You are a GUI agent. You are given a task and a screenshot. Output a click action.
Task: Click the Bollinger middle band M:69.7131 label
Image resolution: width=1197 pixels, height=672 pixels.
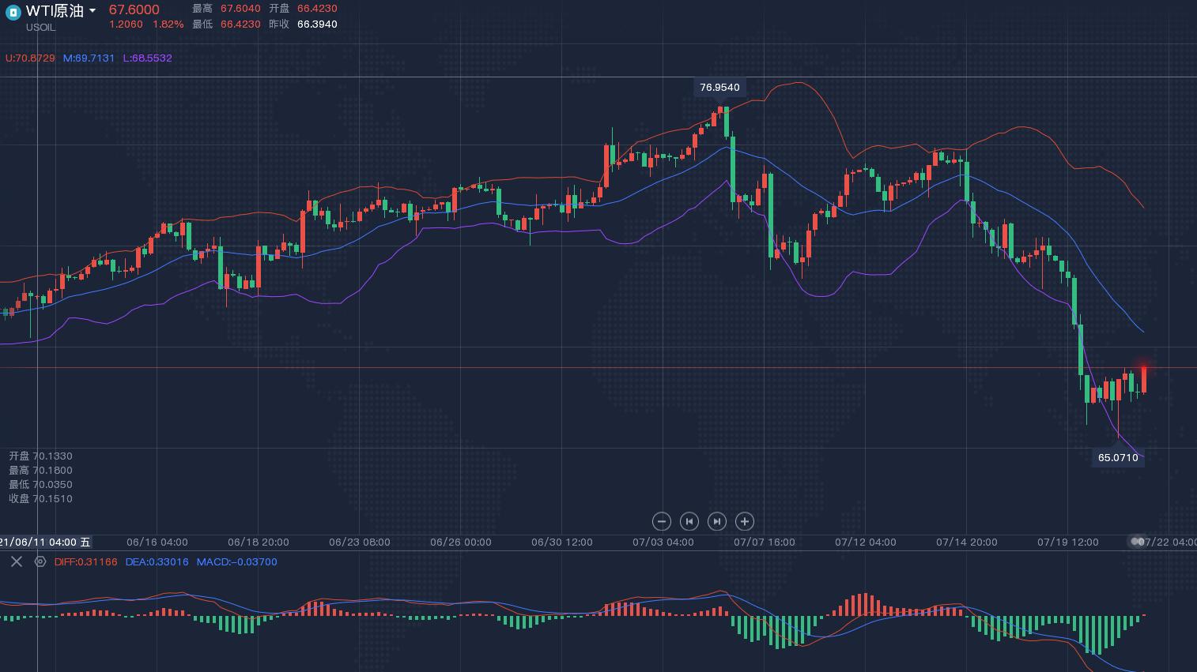[x=89, y=58]
